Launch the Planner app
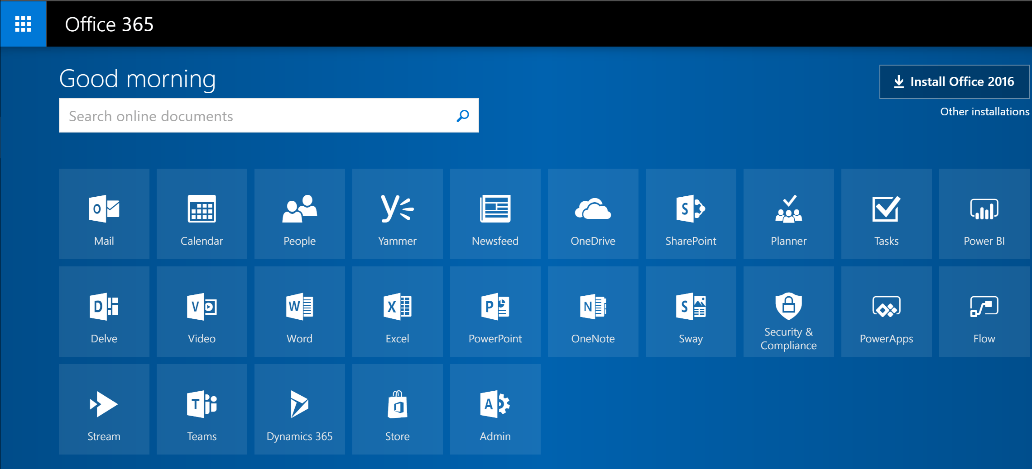Image resolution: width=1032 pixels, height=469 pixels. [x=788, y=214]
